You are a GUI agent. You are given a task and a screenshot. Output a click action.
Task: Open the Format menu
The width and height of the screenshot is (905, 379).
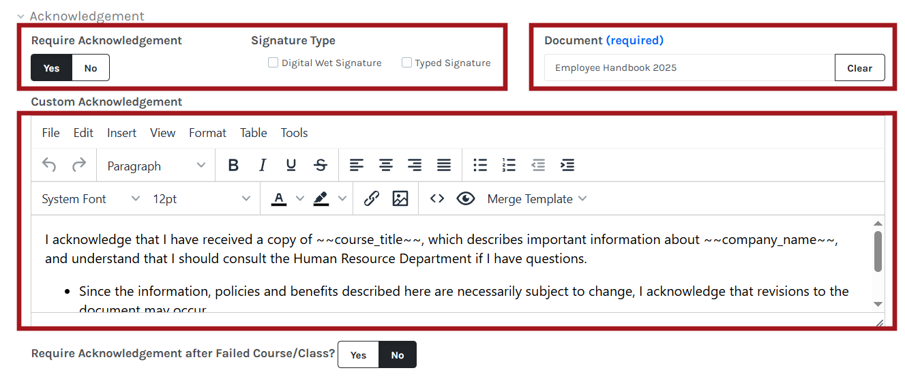207,132
